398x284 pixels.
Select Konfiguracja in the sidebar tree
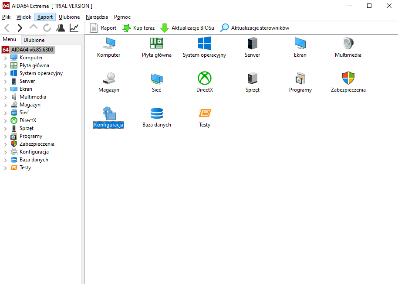click(34, 152)
